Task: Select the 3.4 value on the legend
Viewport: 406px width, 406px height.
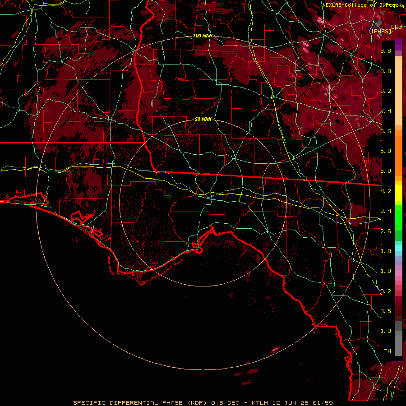Action: coord(386,211)
